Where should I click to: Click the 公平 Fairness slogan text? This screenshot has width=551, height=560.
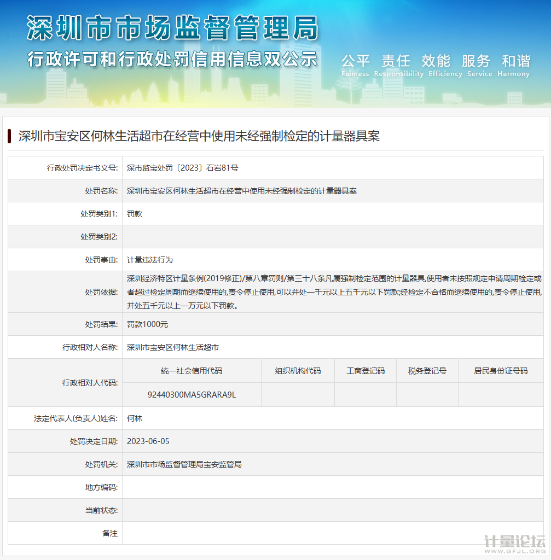[356, 61]
